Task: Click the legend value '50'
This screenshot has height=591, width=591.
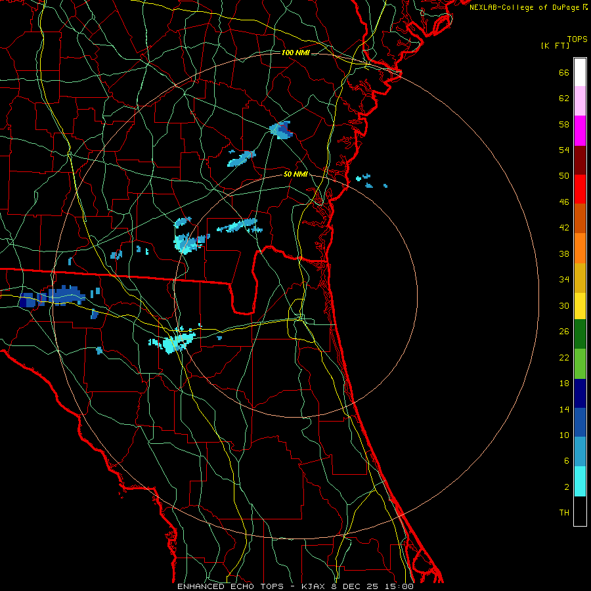Action: point(564,176)
